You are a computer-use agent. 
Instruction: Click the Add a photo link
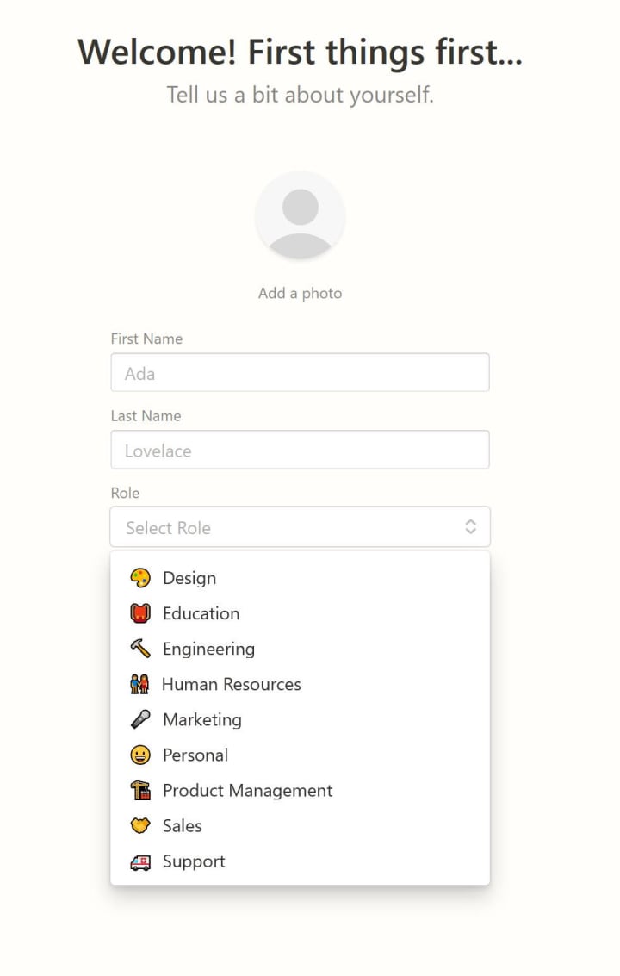click(x=300, y=293)
